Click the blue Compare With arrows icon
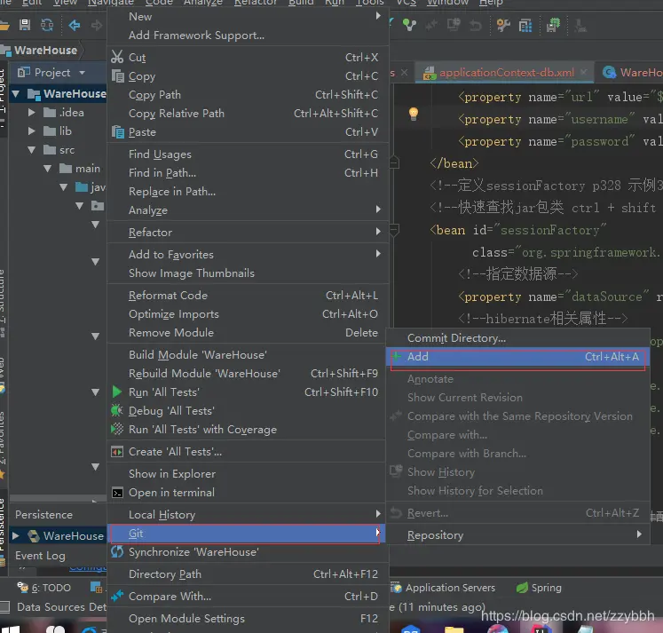Screen dimensions: 663x633 [x=117, y=597]
